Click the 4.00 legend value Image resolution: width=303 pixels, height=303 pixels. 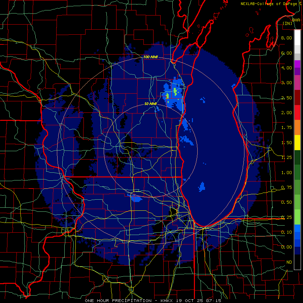(287, 68)
